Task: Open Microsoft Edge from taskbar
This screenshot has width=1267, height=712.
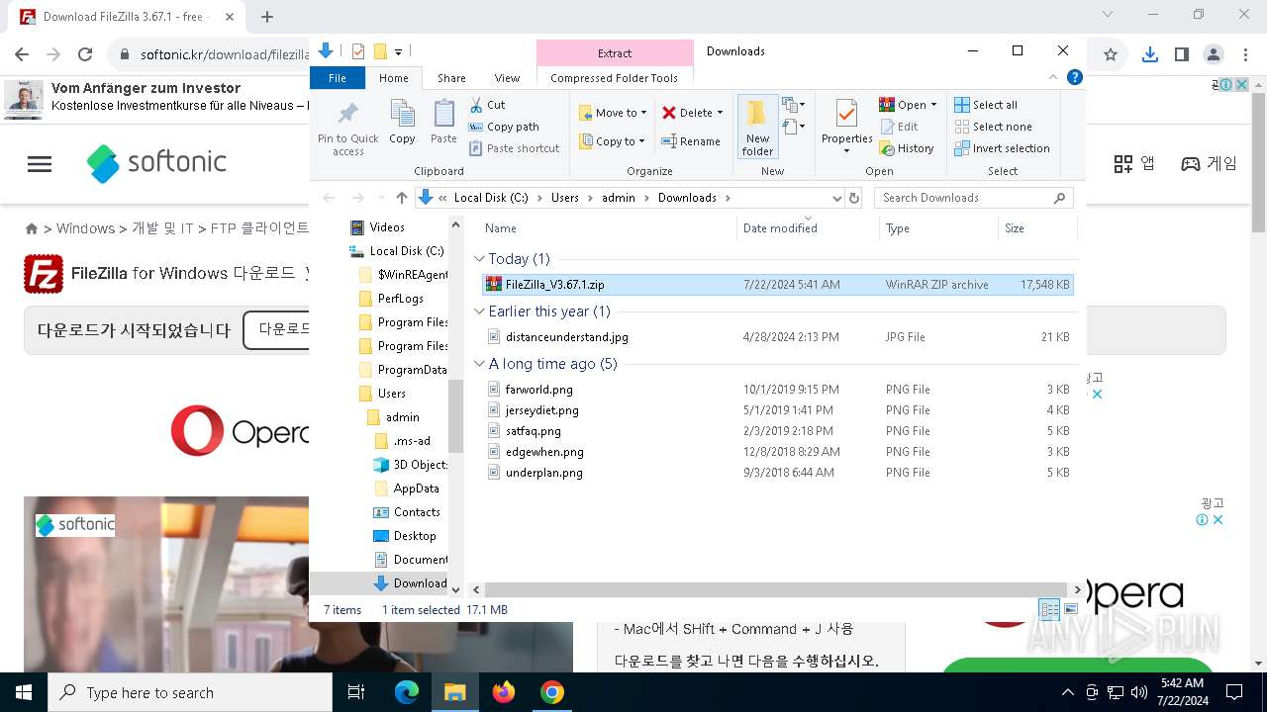Action: (407, 692)
